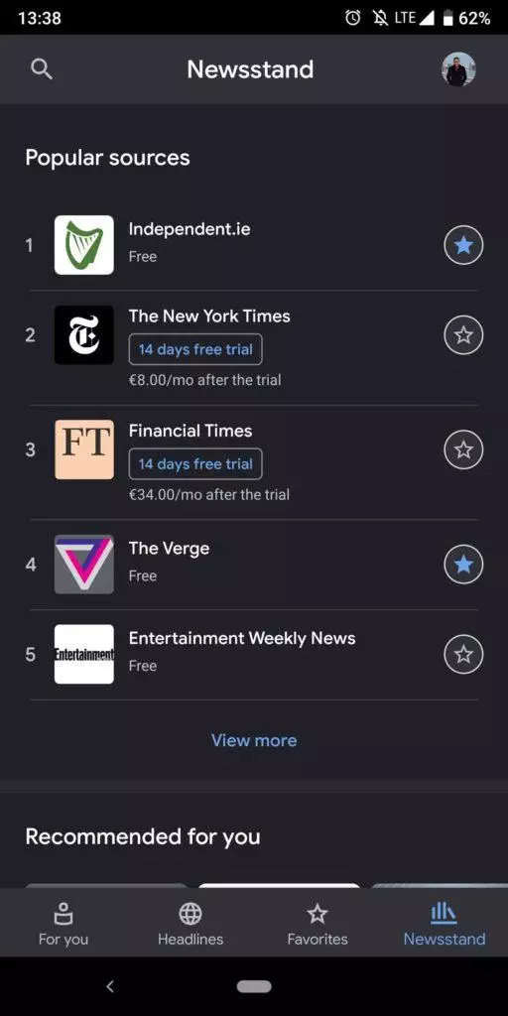Switch to the For you tab

(63, 924)
